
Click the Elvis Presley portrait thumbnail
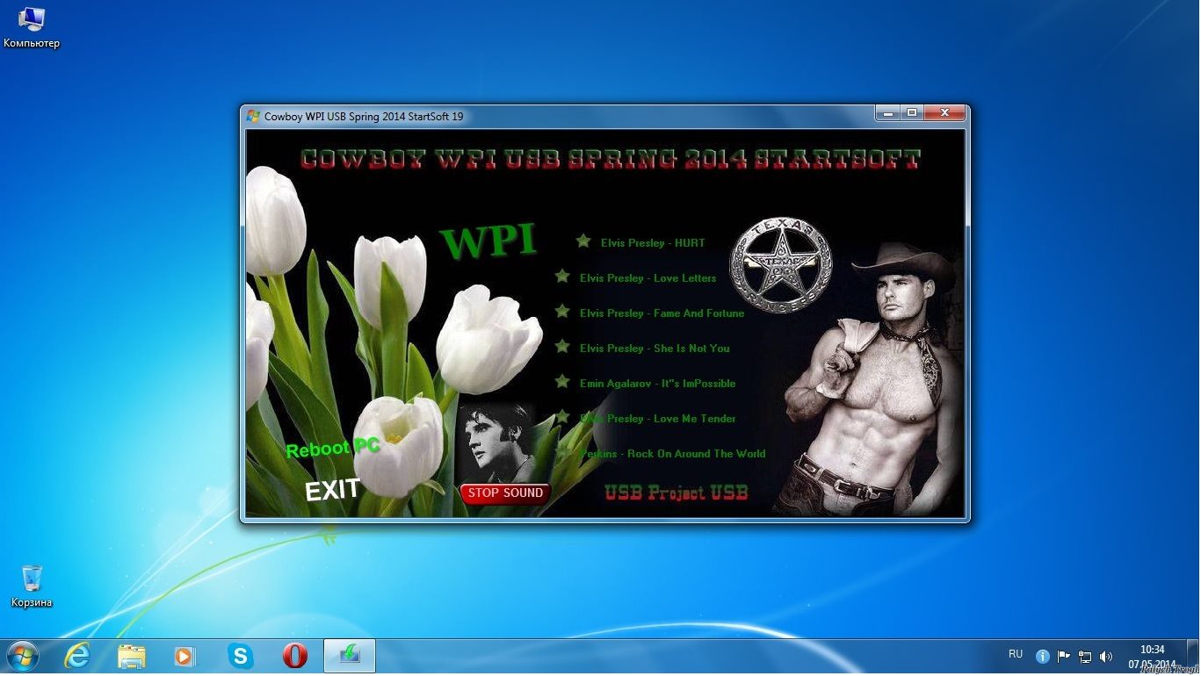[x=497, y=442]
